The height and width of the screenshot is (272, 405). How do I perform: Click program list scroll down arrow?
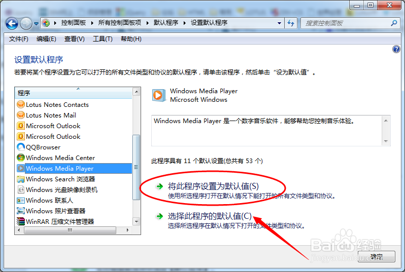coord(137,221)
